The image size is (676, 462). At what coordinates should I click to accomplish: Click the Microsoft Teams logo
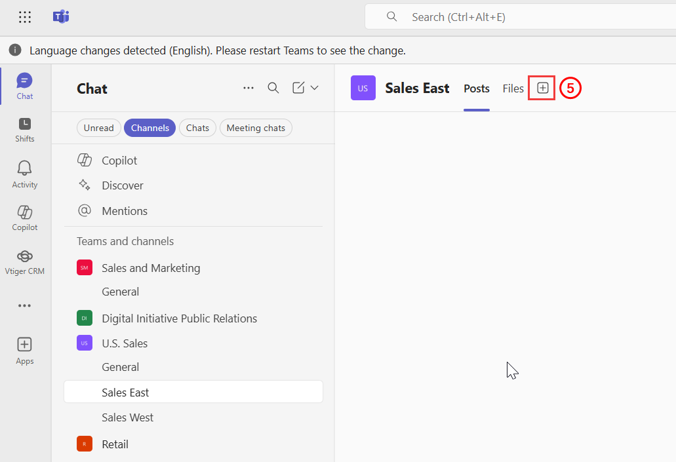61,17
